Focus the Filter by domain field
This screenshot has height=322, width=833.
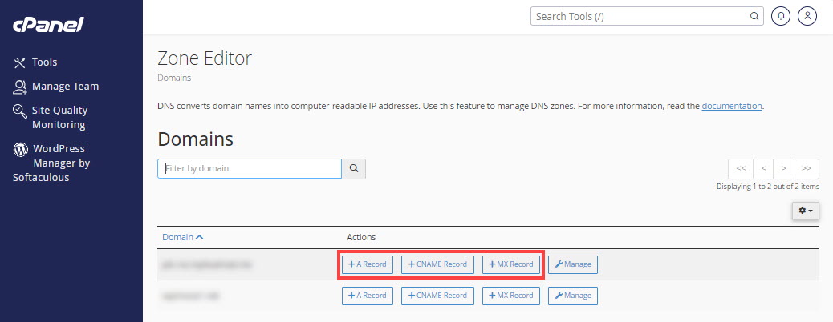(x=250, y=169)
